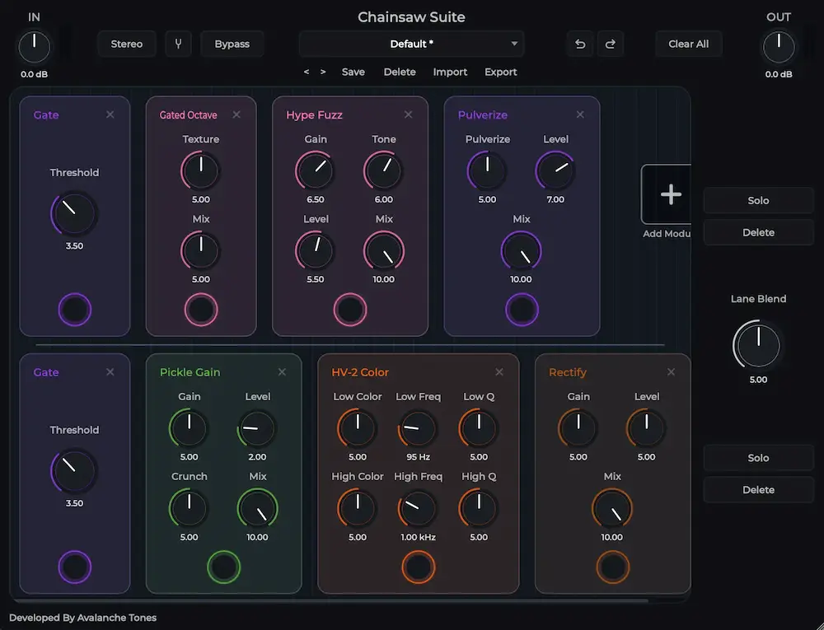Click the undo arrow icon

click(x=580, y=44)
